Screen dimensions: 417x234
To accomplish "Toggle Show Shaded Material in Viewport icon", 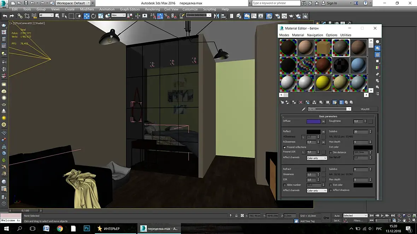I will [335, 102].
